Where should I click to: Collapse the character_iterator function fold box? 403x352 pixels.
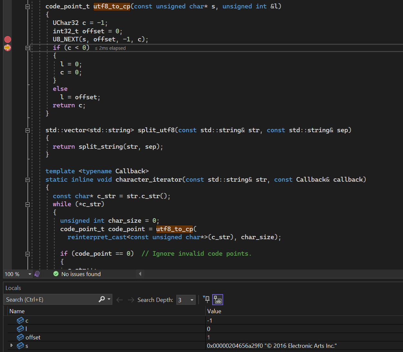point(27,179)
